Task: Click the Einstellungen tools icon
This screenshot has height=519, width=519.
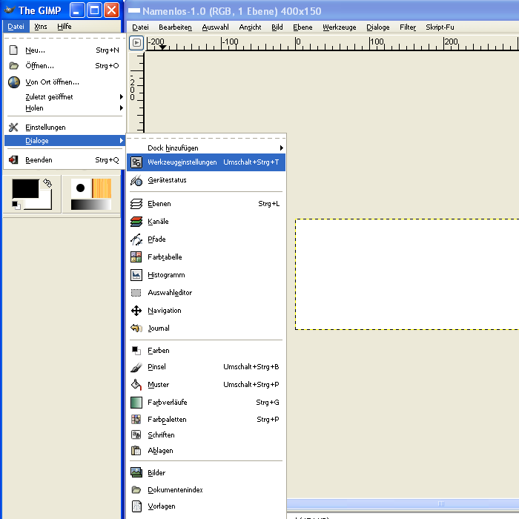Action: pos(13,127)
